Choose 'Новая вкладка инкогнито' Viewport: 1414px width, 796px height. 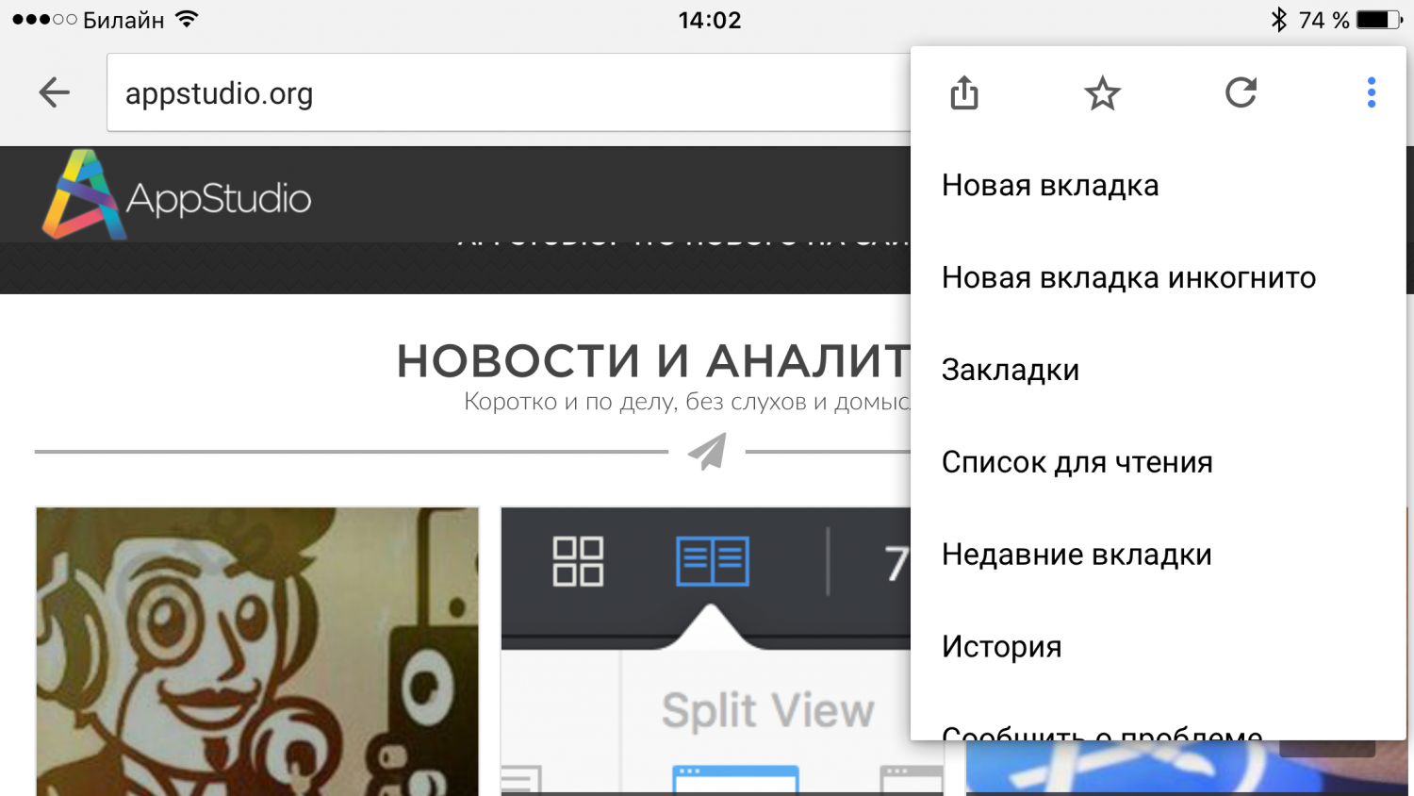(x=1128, y=278)
